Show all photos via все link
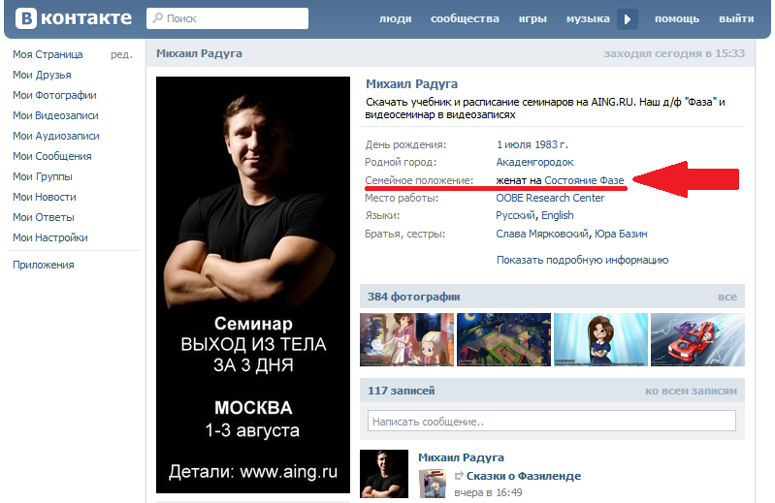Screen dimensions: 775x503 (727, 297)
